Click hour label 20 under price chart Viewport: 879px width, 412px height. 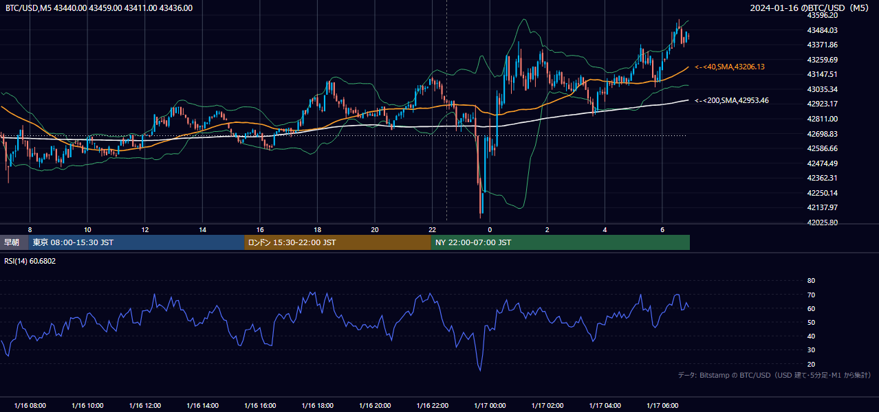375,229
